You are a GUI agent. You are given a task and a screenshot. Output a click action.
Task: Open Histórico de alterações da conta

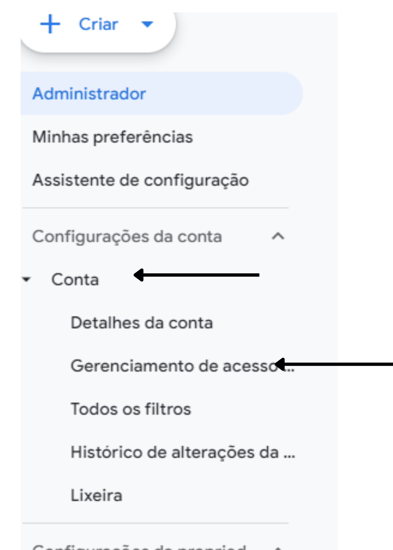(183, 452)
